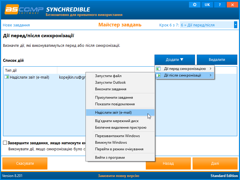This screenshot has height=180, width=240.
Task: Choose 'Вимкнути Windows' from menu
Action: [x=120, y=142]
